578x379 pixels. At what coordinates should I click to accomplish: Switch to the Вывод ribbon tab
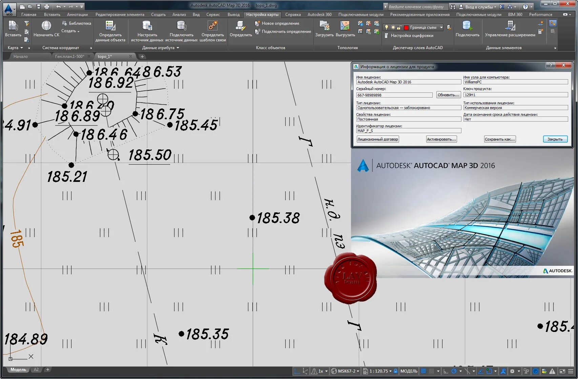click(233, 15)
